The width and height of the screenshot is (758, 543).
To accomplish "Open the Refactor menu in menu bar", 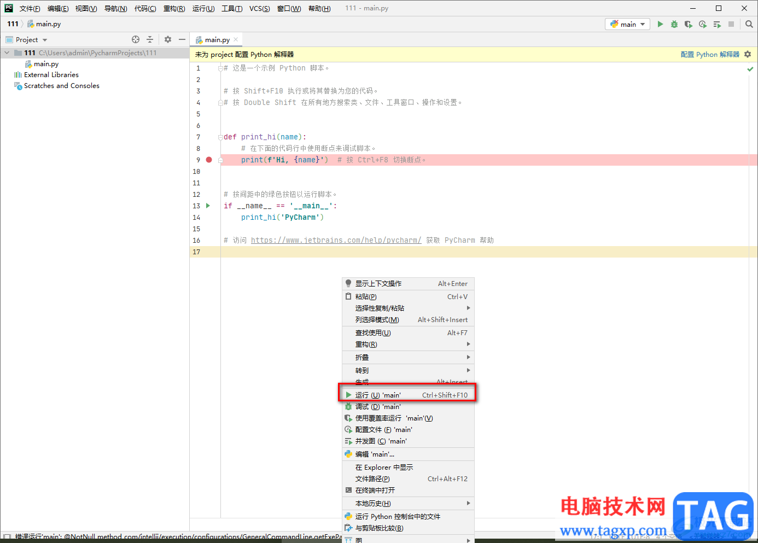I will click(x=174, y=8).
